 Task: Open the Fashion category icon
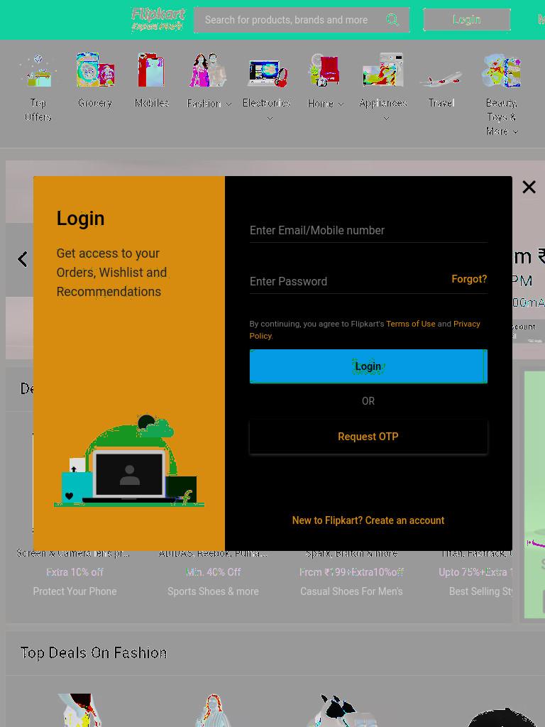pos(208,70)
